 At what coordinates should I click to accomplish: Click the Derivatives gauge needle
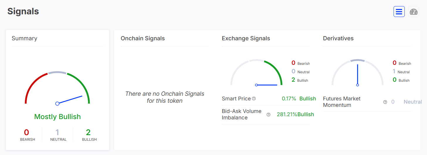(357, 75)
